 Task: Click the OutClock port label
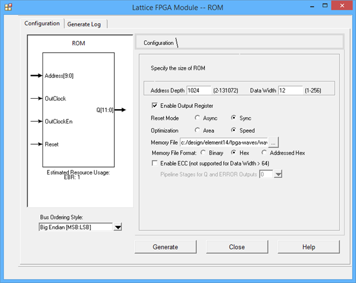(55, 99)
